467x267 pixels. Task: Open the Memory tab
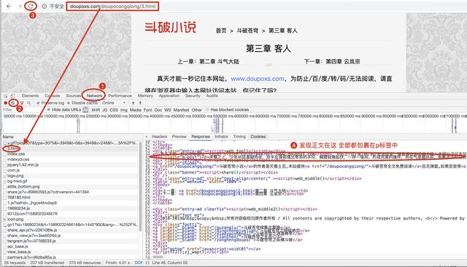tap(145, 96)
